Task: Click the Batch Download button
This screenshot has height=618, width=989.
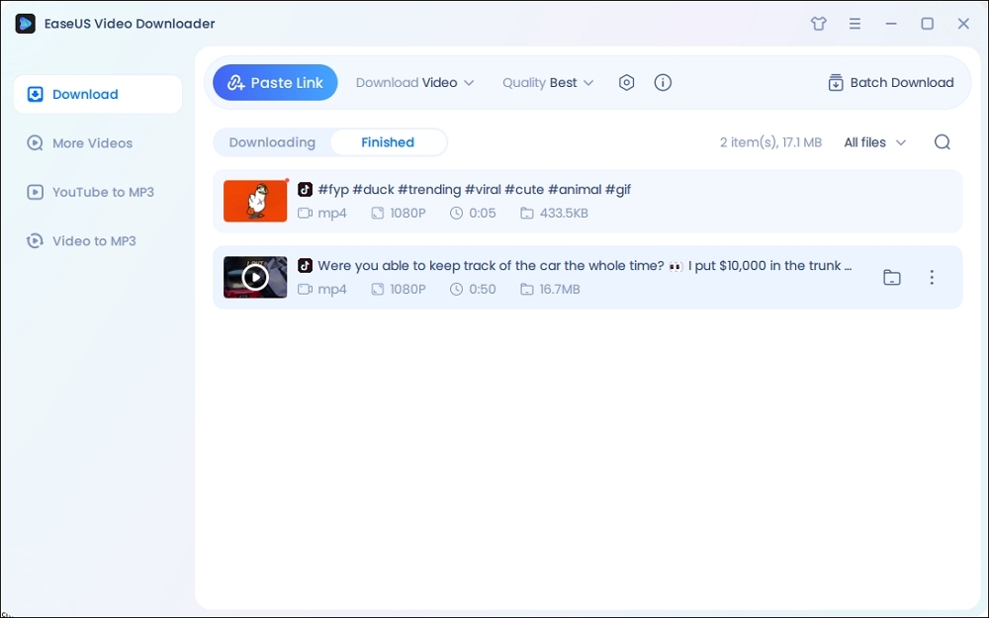Action: [x=891, y=83]
